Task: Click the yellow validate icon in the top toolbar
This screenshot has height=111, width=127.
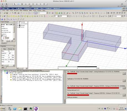Action: click(x=57, y=13)
